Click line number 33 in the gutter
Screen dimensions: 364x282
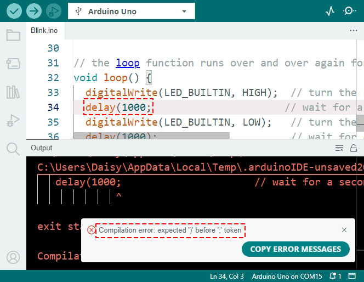[53, 93]
